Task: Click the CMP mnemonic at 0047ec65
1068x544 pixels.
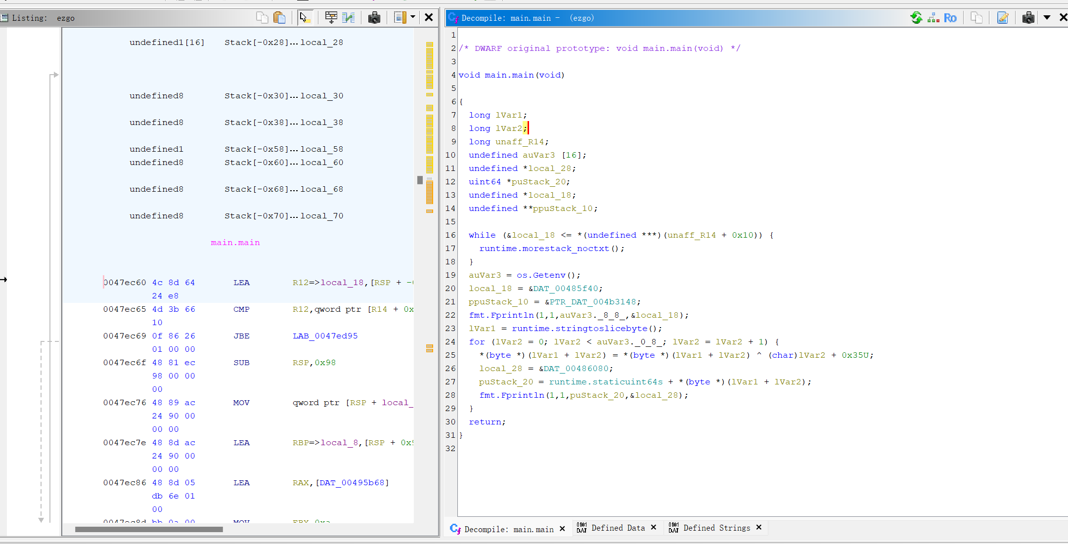Action: pyautogui.click(x=241, y=309)
